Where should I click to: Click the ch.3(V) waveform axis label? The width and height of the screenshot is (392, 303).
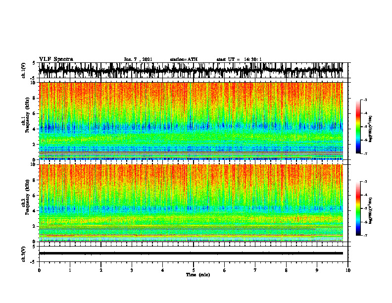pos(23,254)
